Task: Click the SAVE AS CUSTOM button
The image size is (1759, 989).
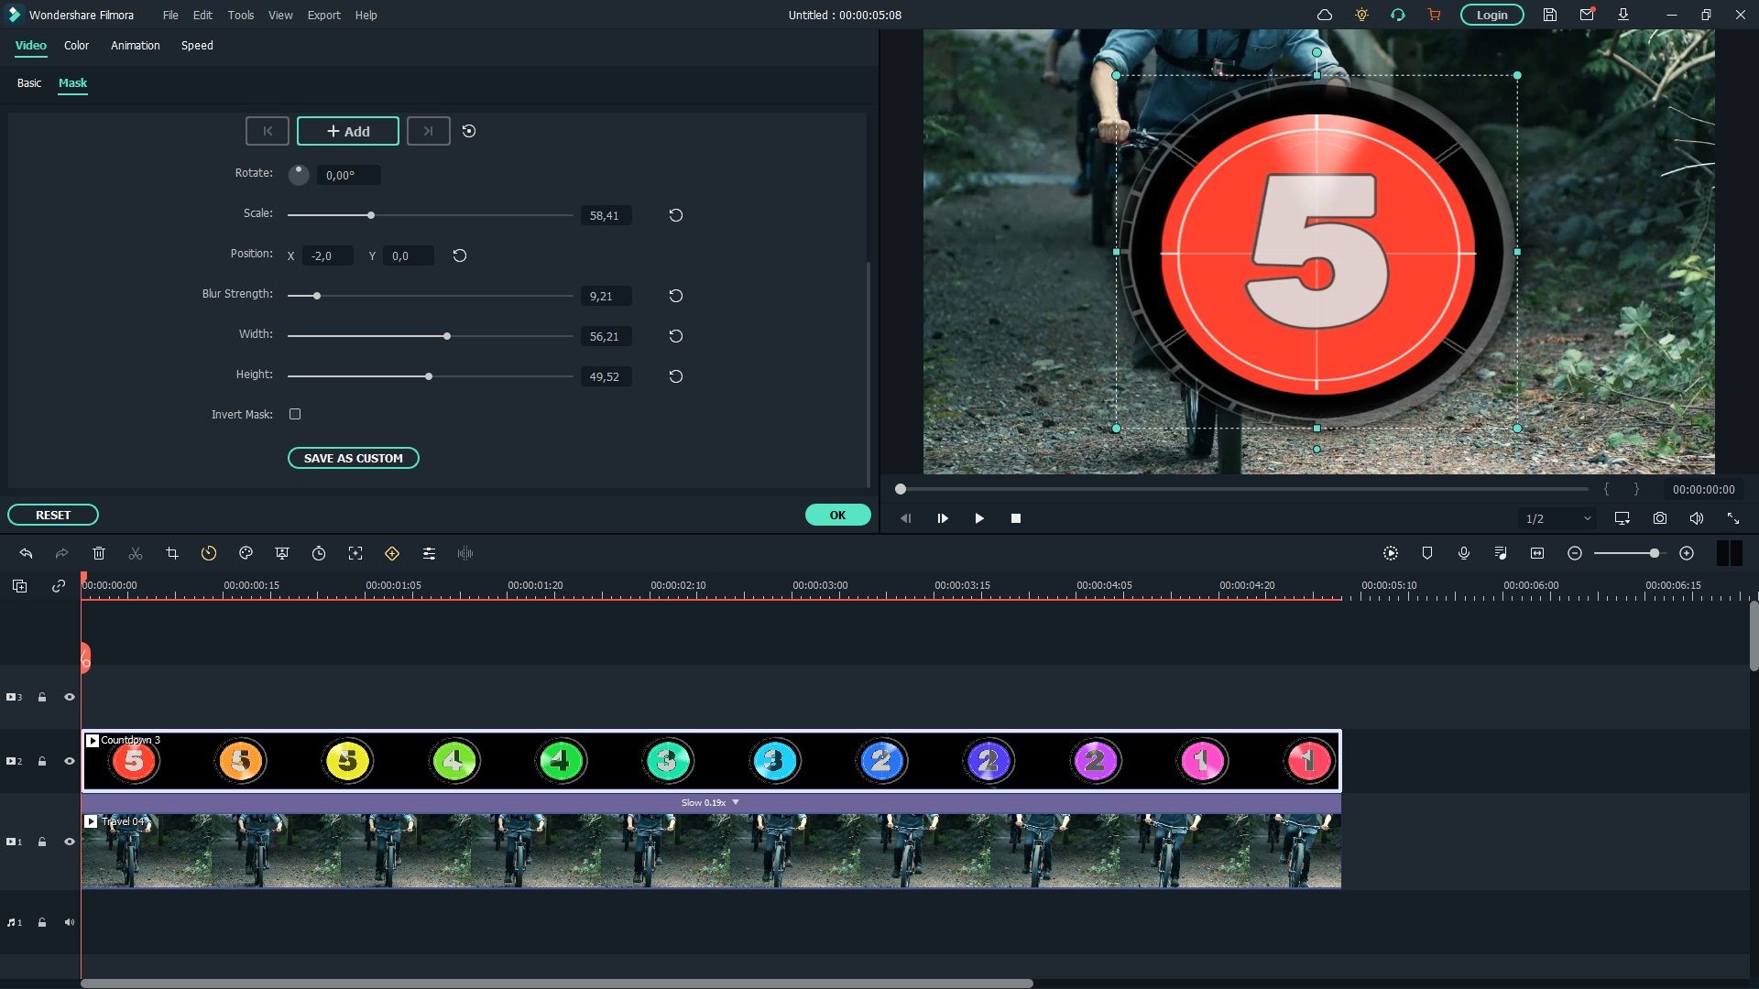Action: 353,458
